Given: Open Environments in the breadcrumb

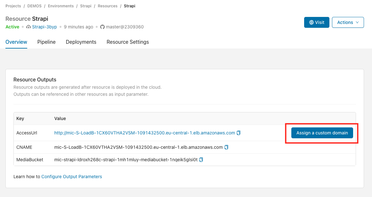Looking at the screenshot, I should (x=61, y=6).
